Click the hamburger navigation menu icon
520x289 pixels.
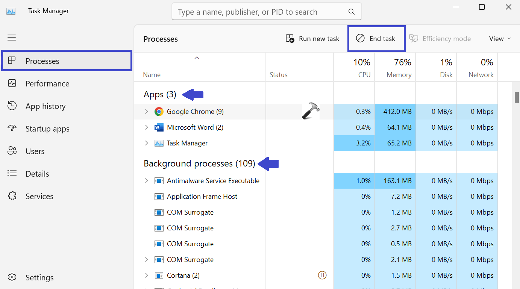(12, 38)
